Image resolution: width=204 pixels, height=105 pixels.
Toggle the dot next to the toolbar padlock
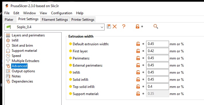coord(142,26)
